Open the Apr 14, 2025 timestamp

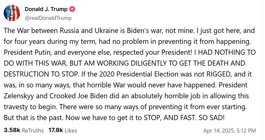pyautogui.click(x=219, y=131)
